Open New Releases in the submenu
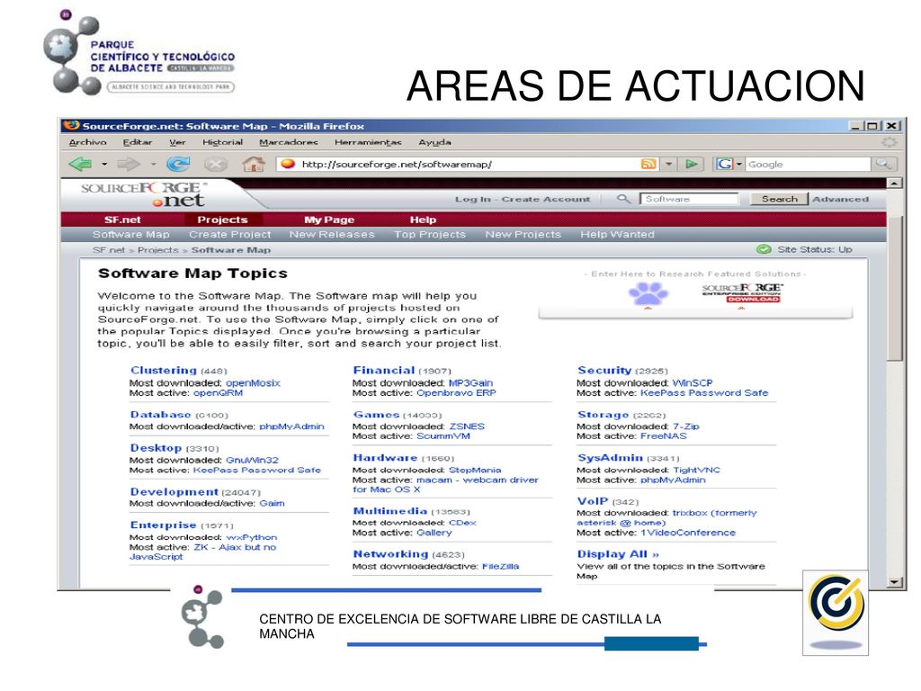 (x=332, y=235)
